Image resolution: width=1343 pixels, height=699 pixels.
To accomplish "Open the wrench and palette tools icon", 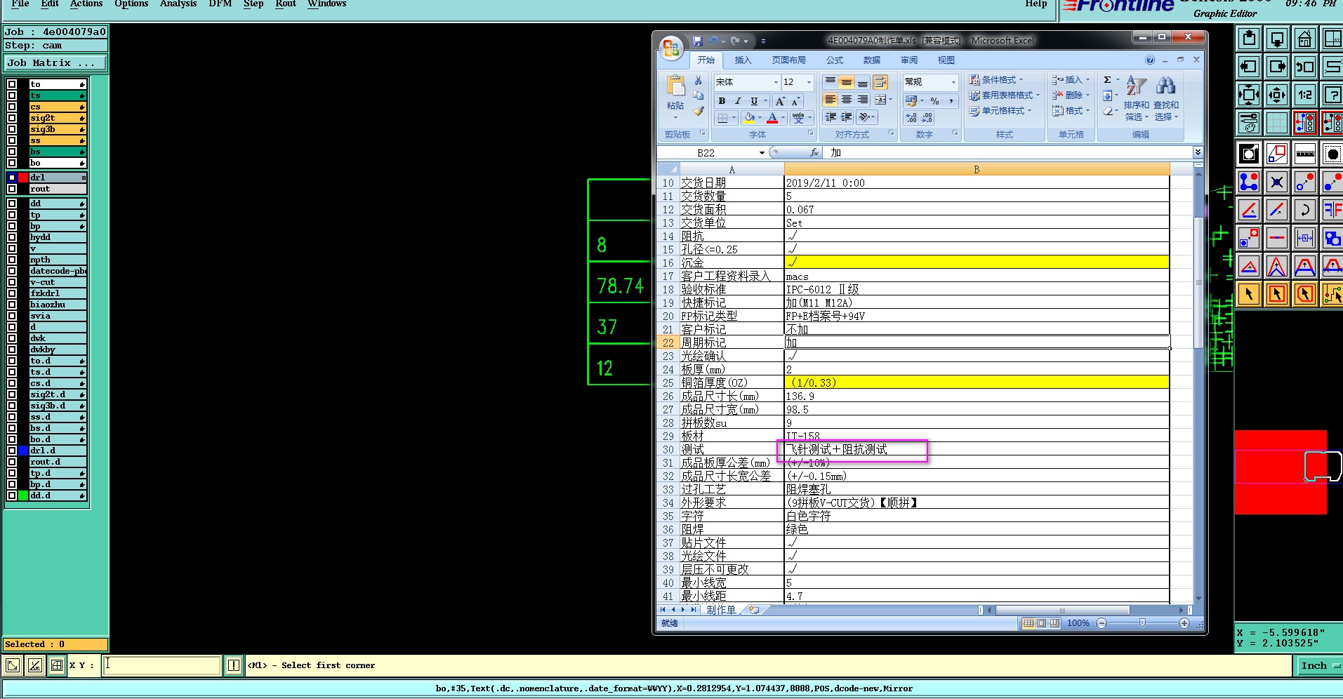I will click(x=1249, y=123).
